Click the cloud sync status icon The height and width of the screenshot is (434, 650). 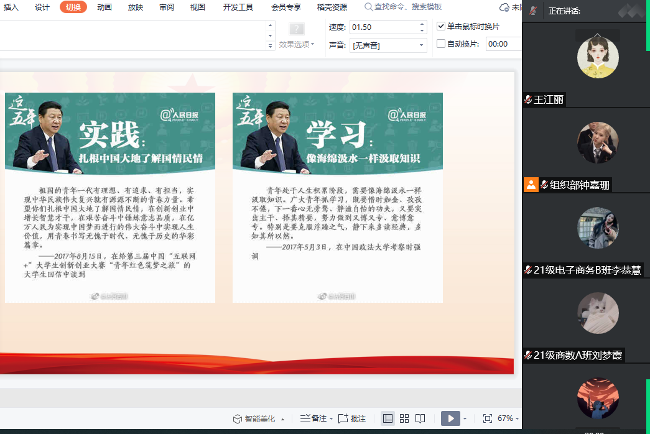(x=504, y=7)
